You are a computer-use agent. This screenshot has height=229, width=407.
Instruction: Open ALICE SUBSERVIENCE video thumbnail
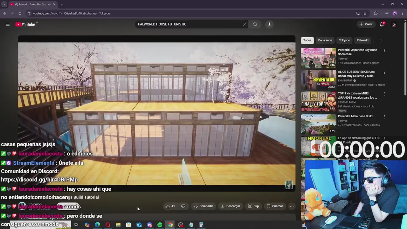coord(318,80)
